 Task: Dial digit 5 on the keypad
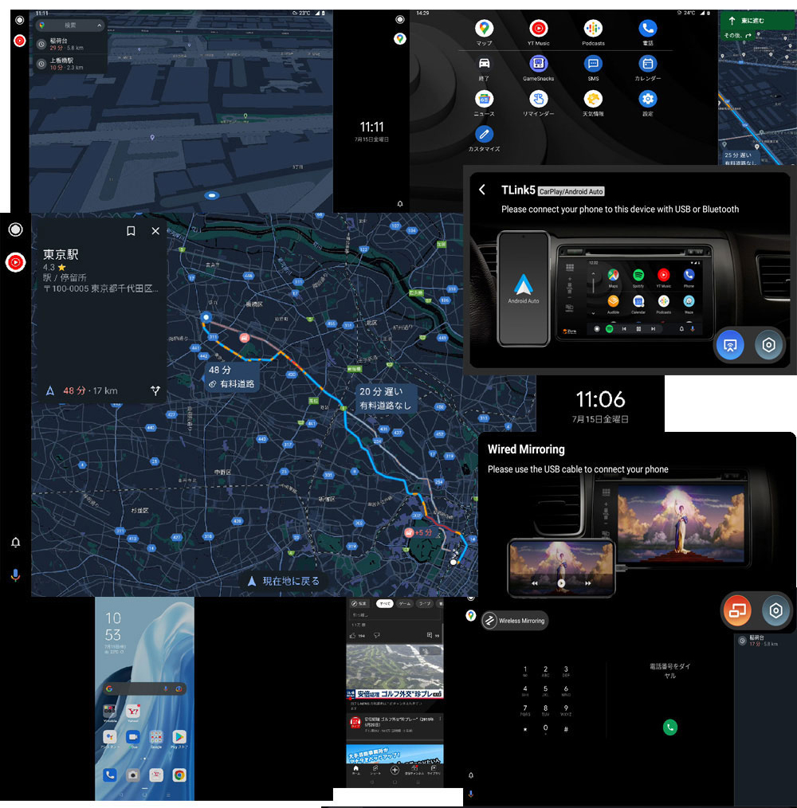[545, 691]
